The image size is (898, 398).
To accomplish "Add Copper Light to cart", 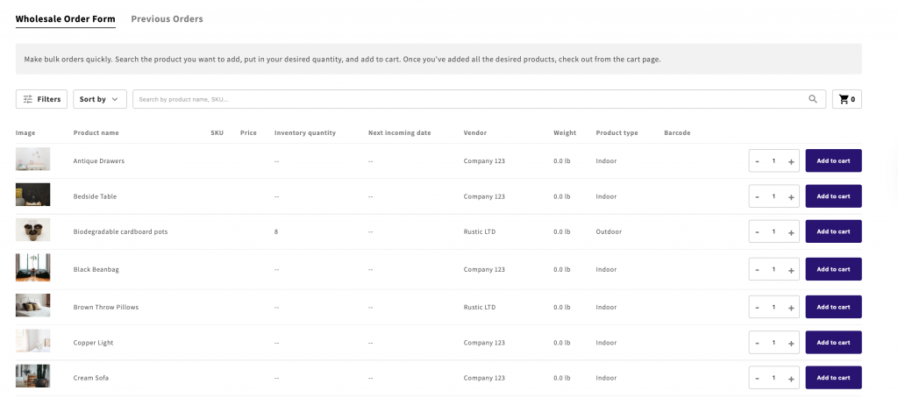I will click(833, 343).
